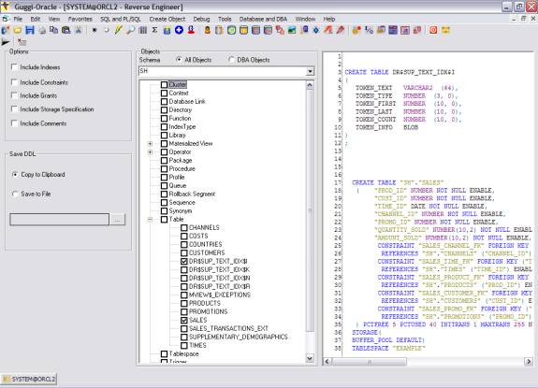Screen dimensions: 538x388
Task: Open the SQL and PL/SQL menu
Action: tap(121, 20)
